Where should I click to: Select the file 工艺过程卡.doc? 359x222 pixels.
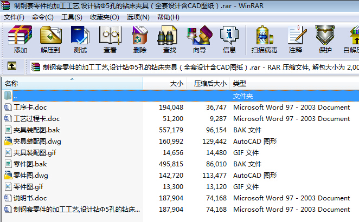click(x=37, y=119)
